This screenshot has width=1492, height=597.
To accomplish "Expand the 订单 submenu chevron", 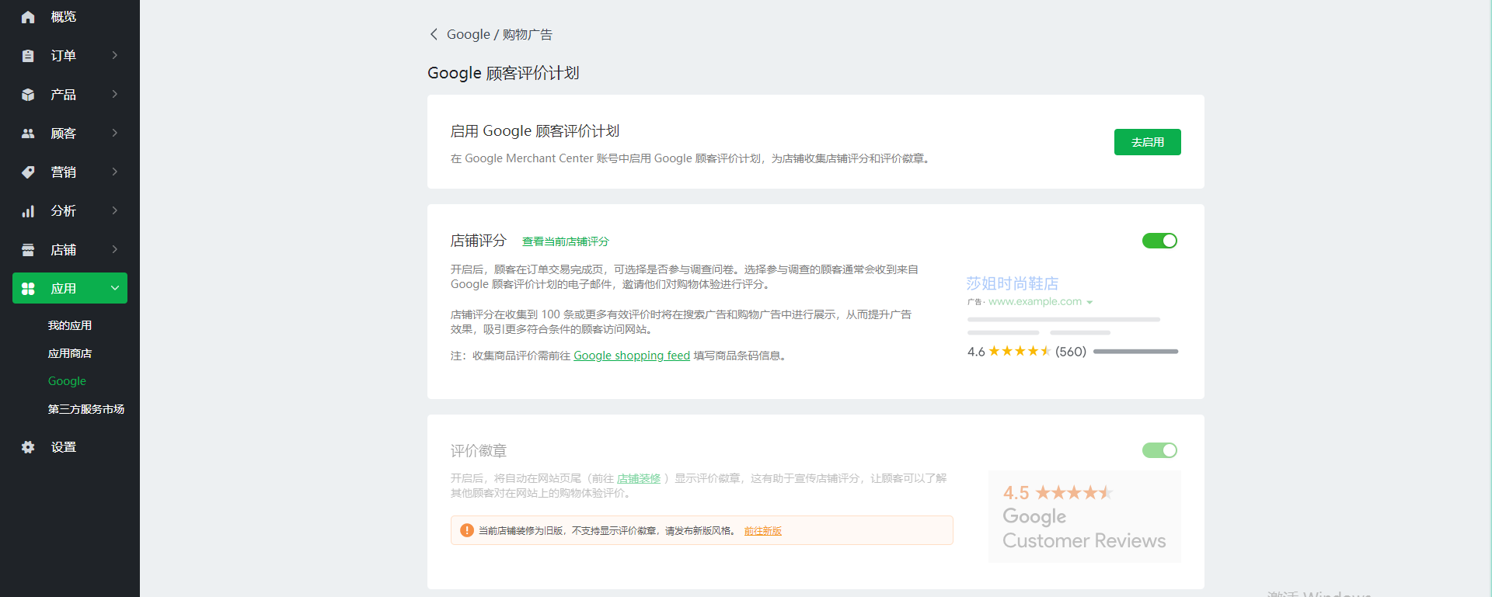I will (115, 55).
